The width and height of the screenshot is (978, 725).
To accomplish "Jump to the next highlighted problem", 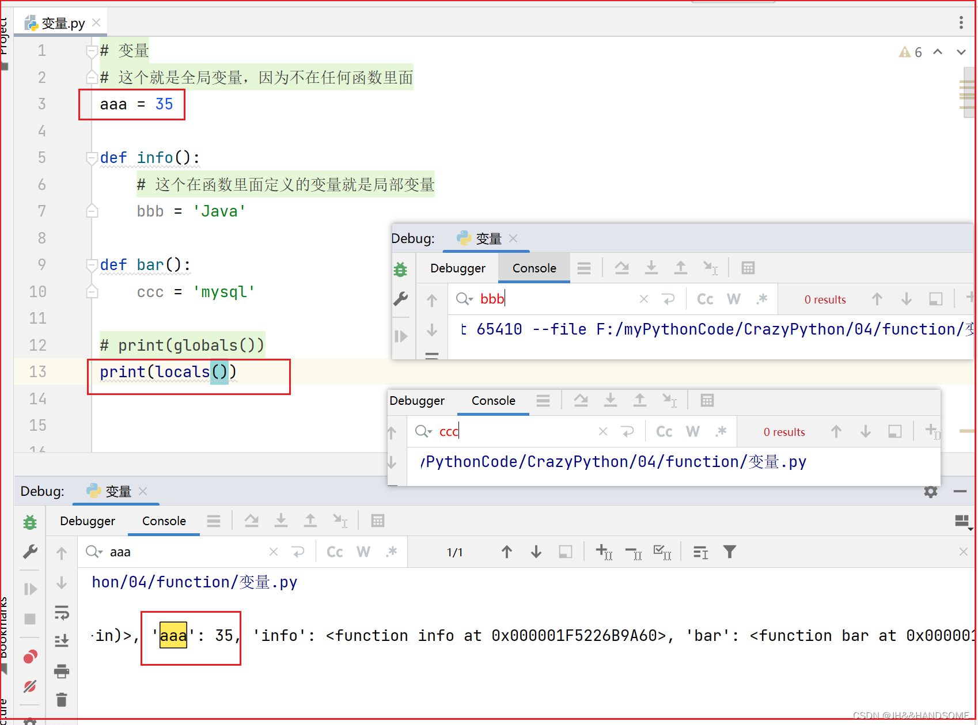I will click(961, 52).
